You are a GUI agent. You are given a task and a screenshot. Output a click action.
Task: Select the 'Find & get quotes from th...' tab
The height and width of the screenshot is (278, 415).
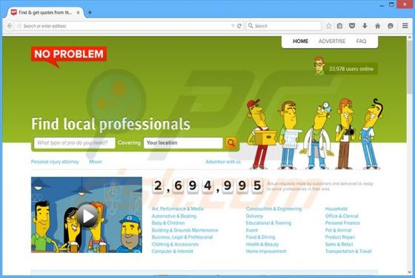pos(45,13)
